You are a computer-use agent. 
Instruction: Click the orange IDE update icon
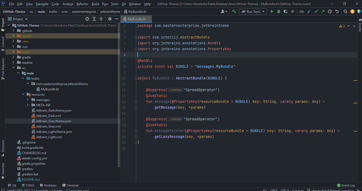click(x=352, y=11)
